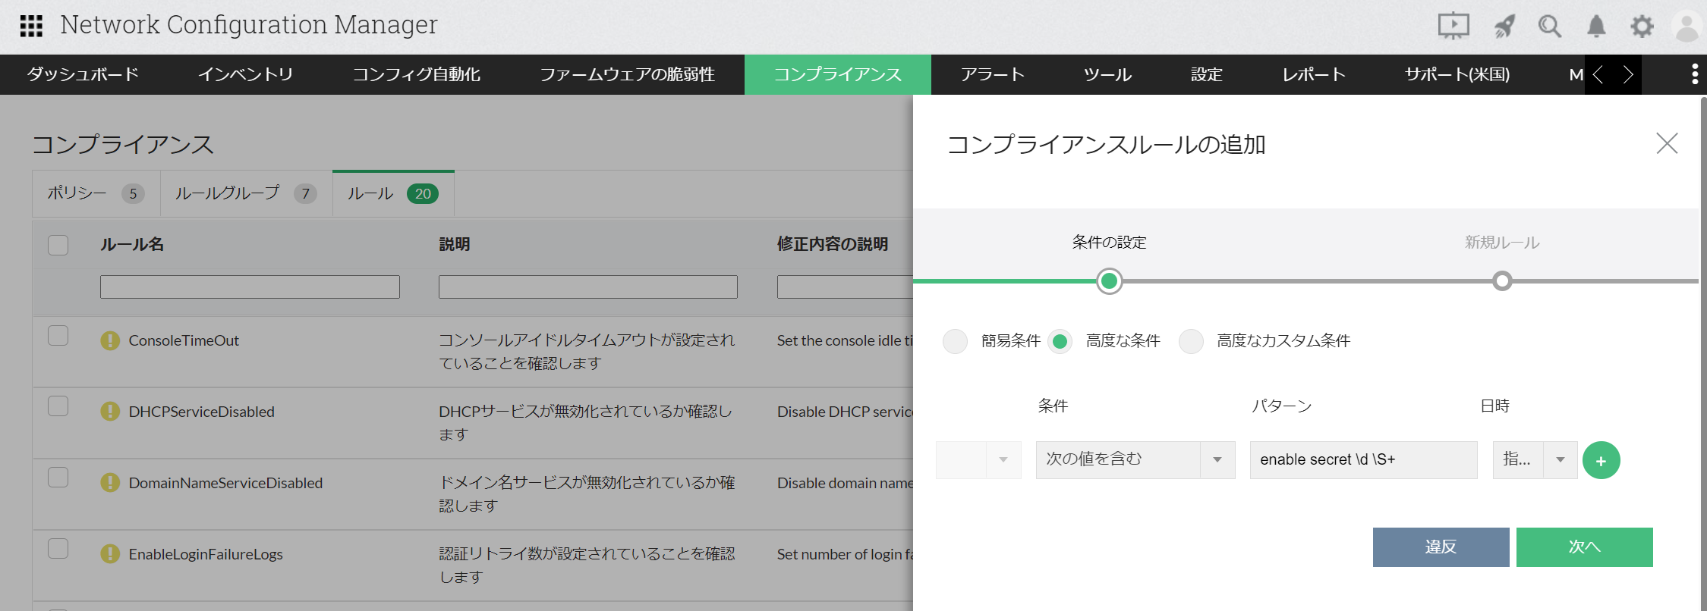Screen dimensions: 1707x611
Task: Open the apps grid launcher icon
Action: point(31,26)
